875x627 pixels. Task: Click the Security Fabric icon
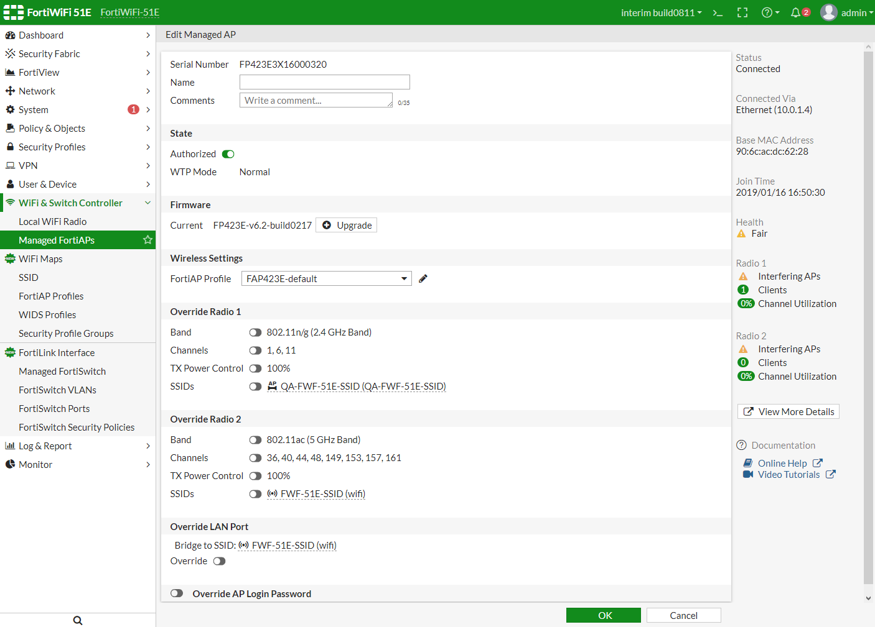(x=10, y=54)
